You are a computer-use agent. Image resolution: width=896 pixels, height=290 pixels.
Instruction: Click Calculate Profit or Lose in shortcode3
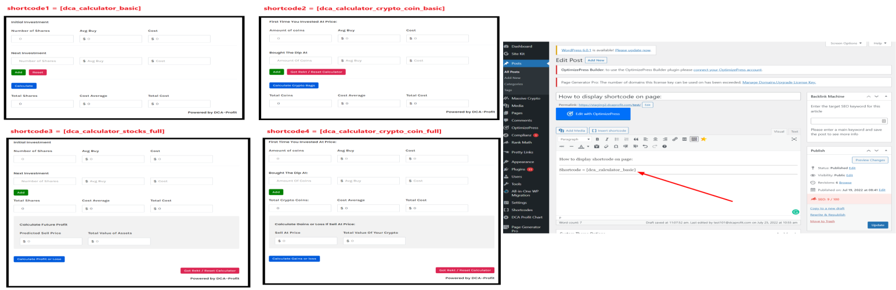[x=39, y=259]
